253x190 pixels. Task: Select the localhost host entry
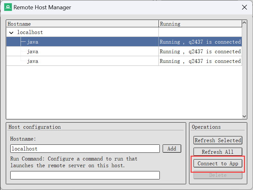coord(30,32)
